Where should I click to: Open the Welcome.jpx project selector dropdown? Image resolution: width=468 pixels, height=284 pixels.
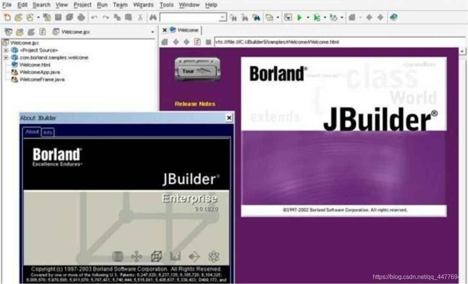153,32
